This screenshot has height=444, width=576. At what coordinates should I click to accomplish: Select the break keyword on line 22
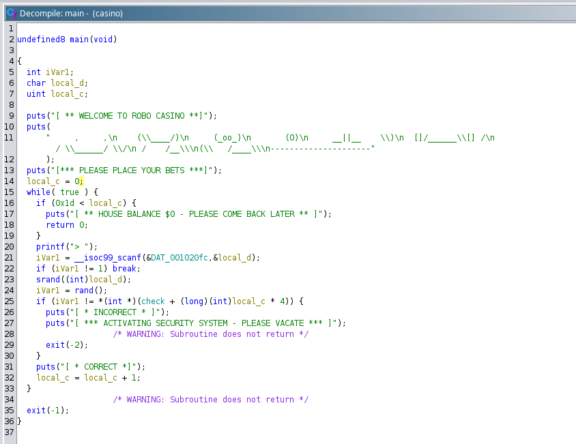tap(126, 268)
